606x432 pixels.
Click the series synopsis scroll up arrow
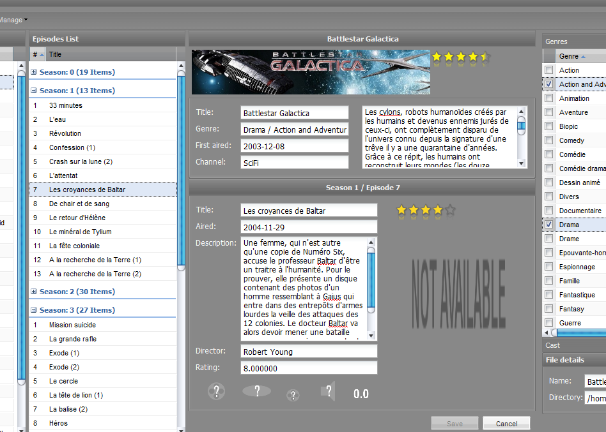[x=522, y=111]
